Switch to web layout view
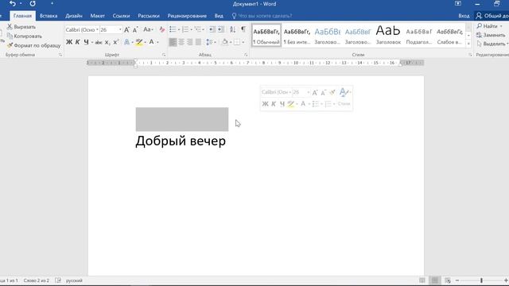 (448, 280)
